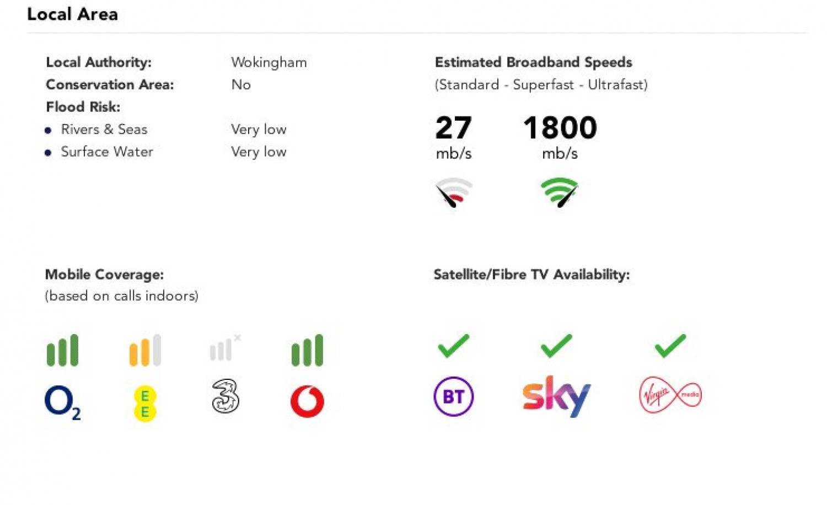Click the Vodafone logo

[307, 401]
